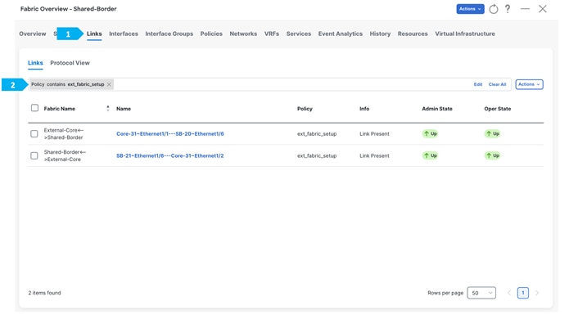
Task: Switch to the Protocol View sub-tab
Action: [70, 63]
